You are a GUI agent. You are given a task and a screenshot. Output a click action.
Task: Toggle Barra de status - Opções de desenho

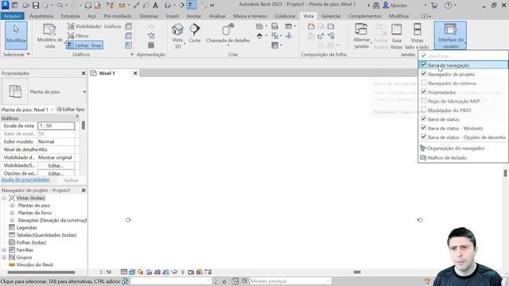point(423,137)
